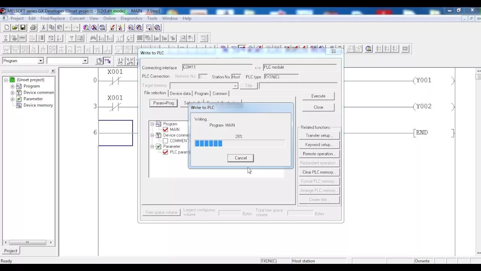Viewport: 481px width, 271px height.
Task: Open a new project using the New toolbar icon
Action: pos(6,27)
